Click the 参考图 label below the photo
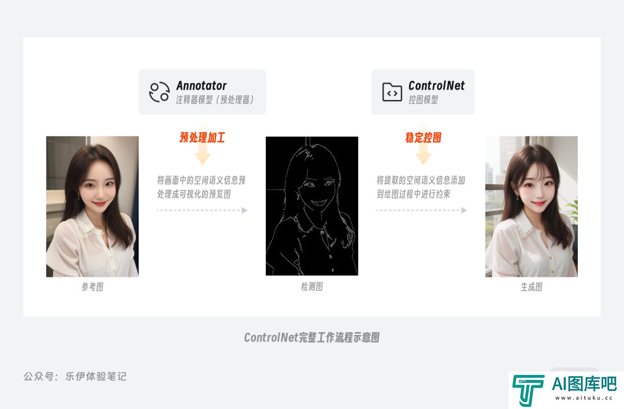 point(92,287)
